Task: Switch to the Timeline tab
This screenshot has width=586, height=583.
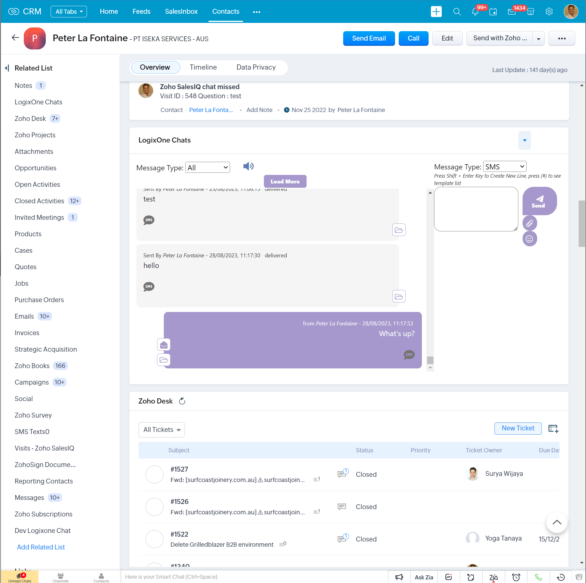Action: pos(203,67)
